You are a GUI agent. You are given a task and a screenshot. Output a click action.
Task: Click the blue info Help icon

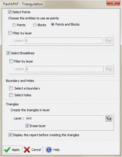(x=49, y=150)
